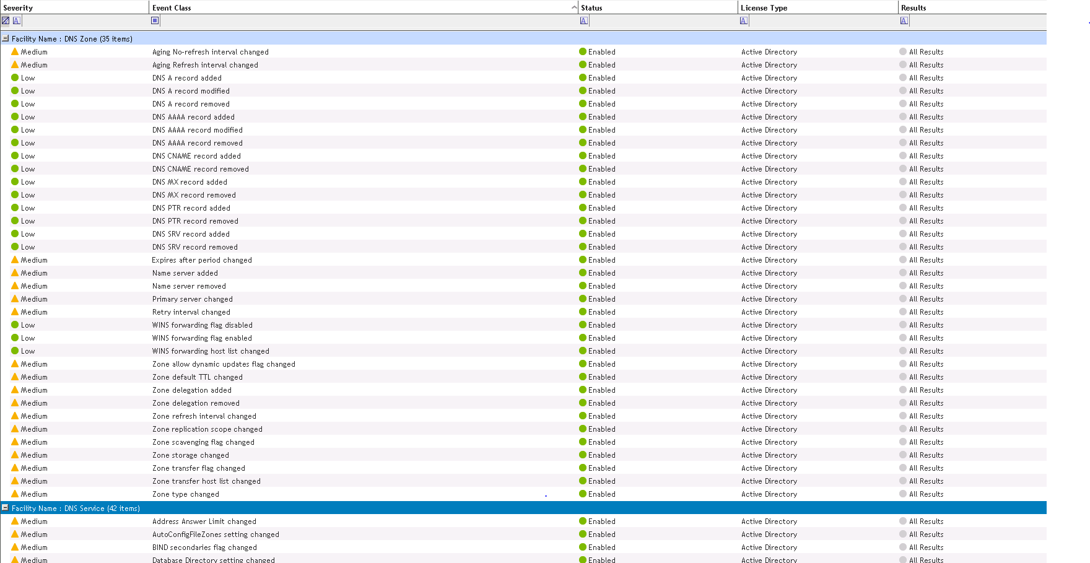Viewport: 1090px width, 563px height.
Task: Select the WINS forwarding flag disabled event
Action: click(x=202, y=325)
